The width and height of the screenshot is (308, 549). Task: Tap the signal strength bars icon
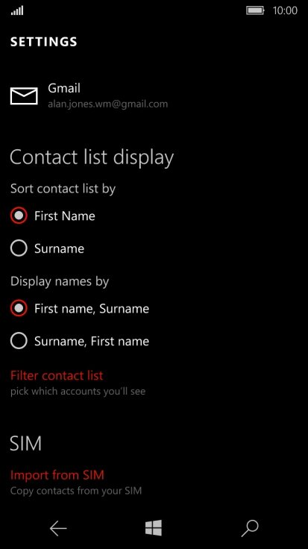coord(17,10)
